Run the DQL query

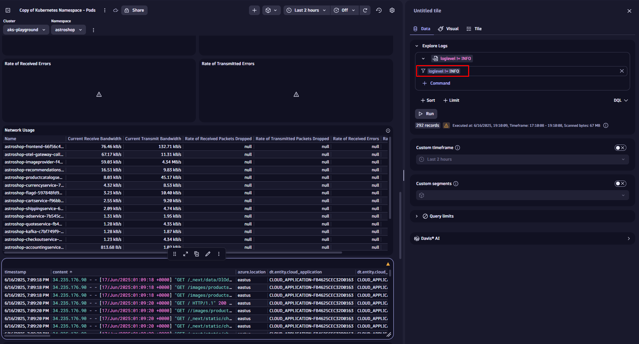[x=426, y=113]
